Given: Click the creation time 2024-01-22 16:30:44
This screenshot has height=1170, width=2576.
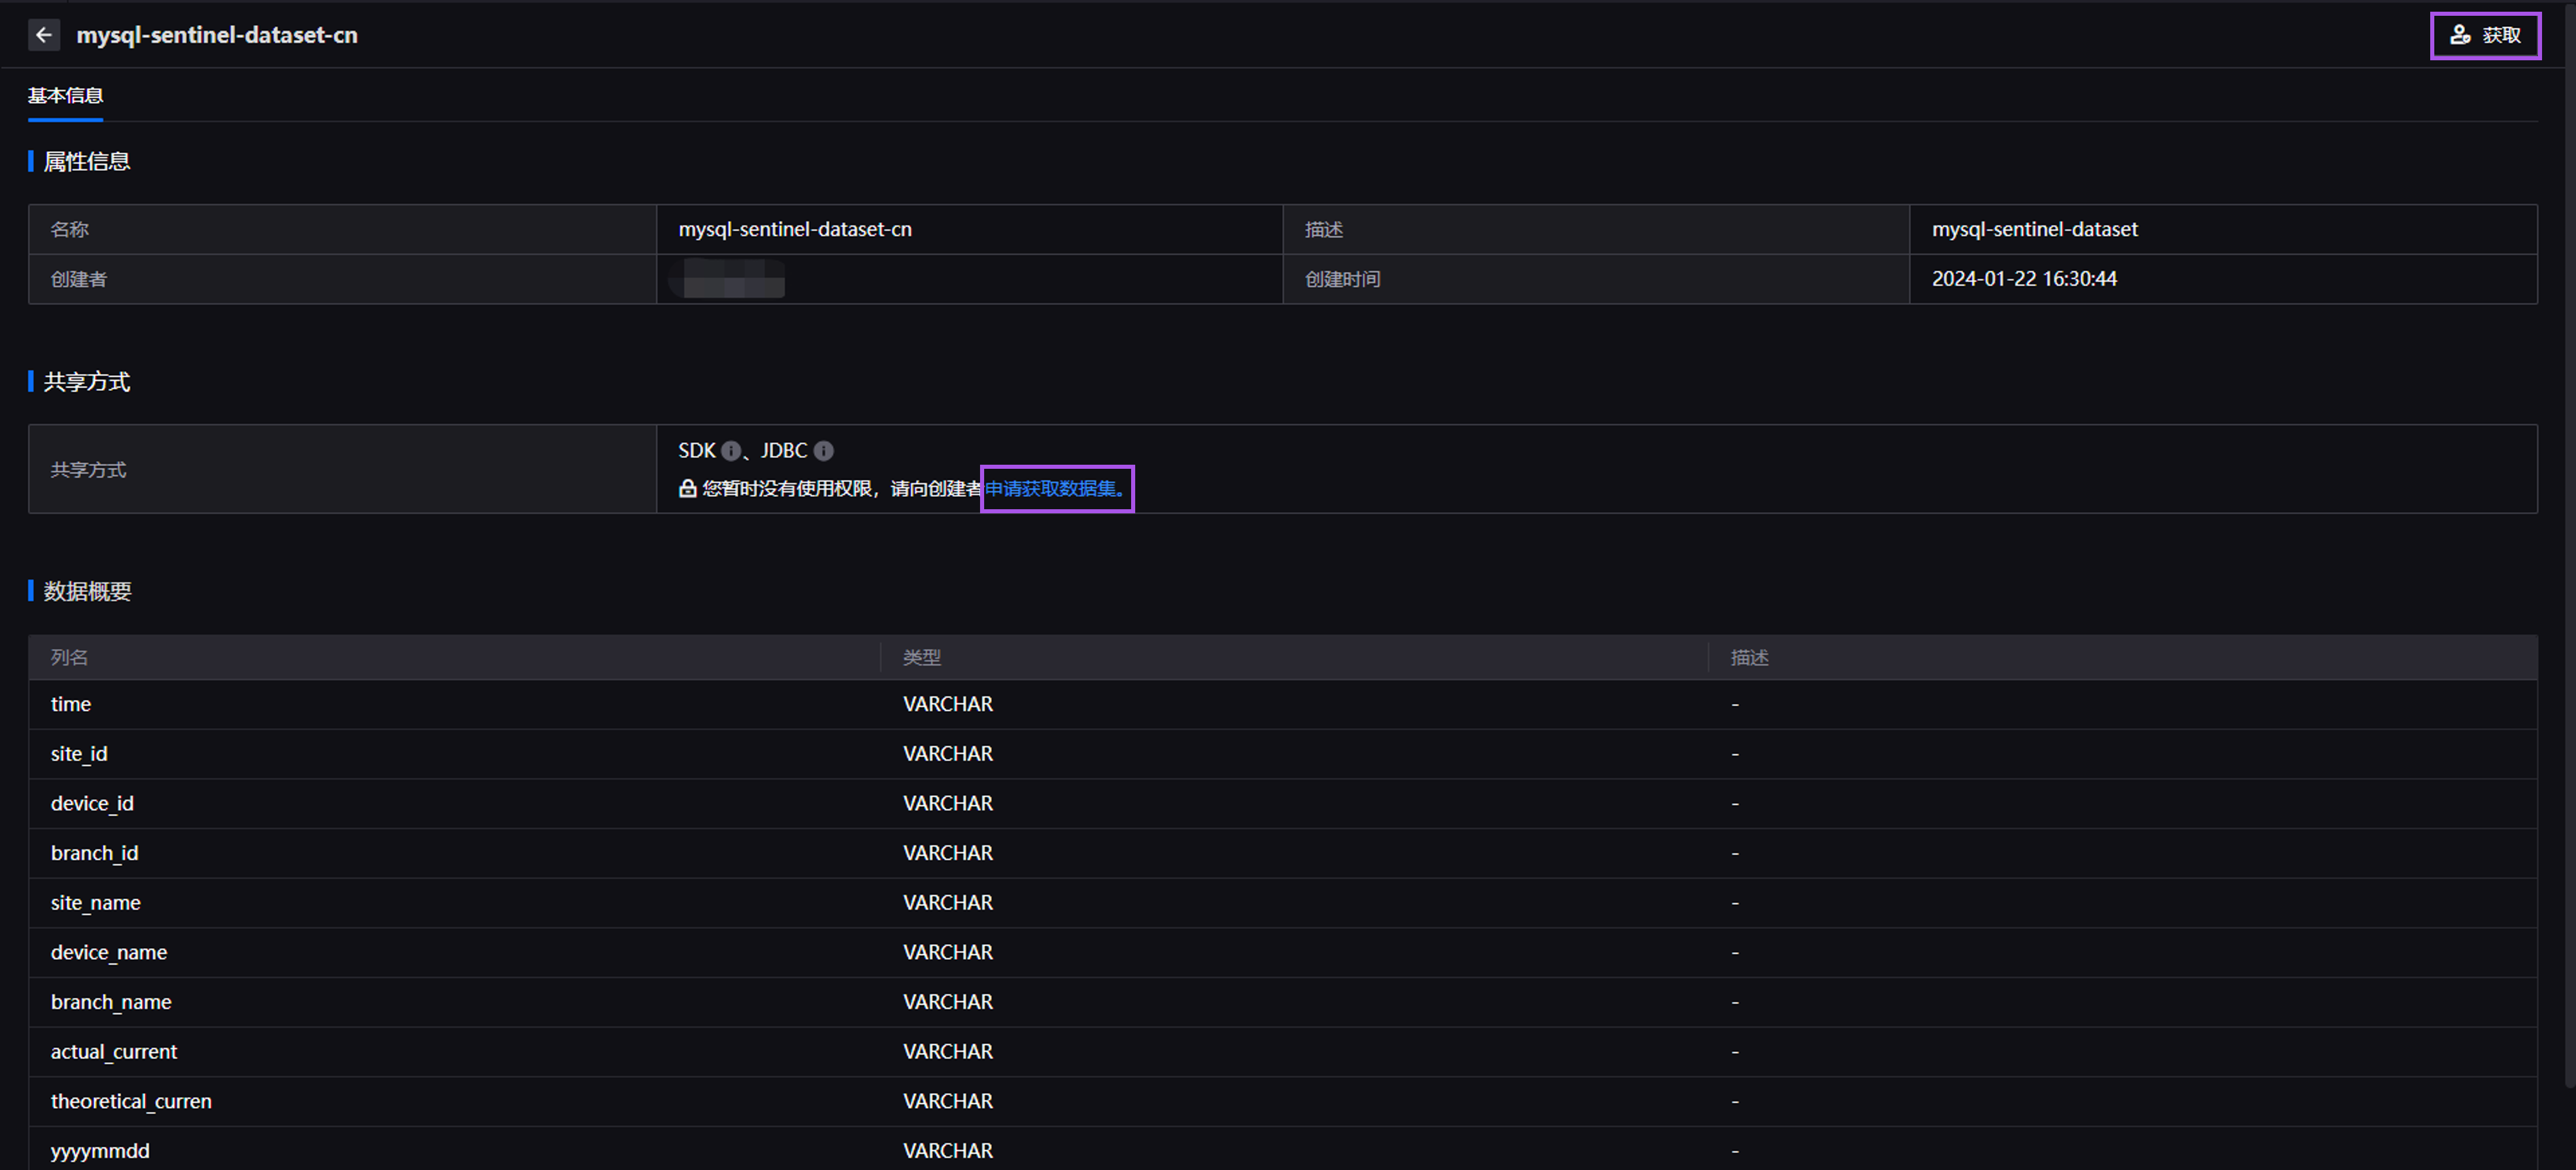Looking at the screenshot, I should coord(2024,279).
